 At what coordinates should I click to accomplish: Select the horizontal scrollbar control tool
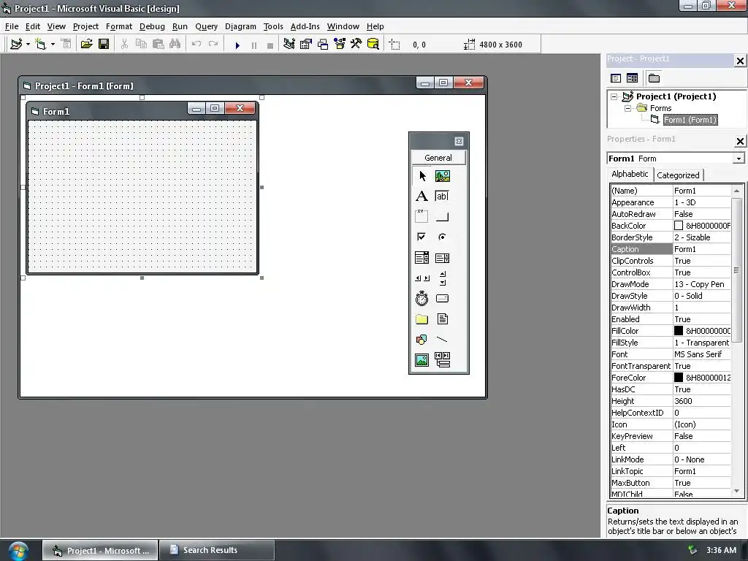click(421, 278)
